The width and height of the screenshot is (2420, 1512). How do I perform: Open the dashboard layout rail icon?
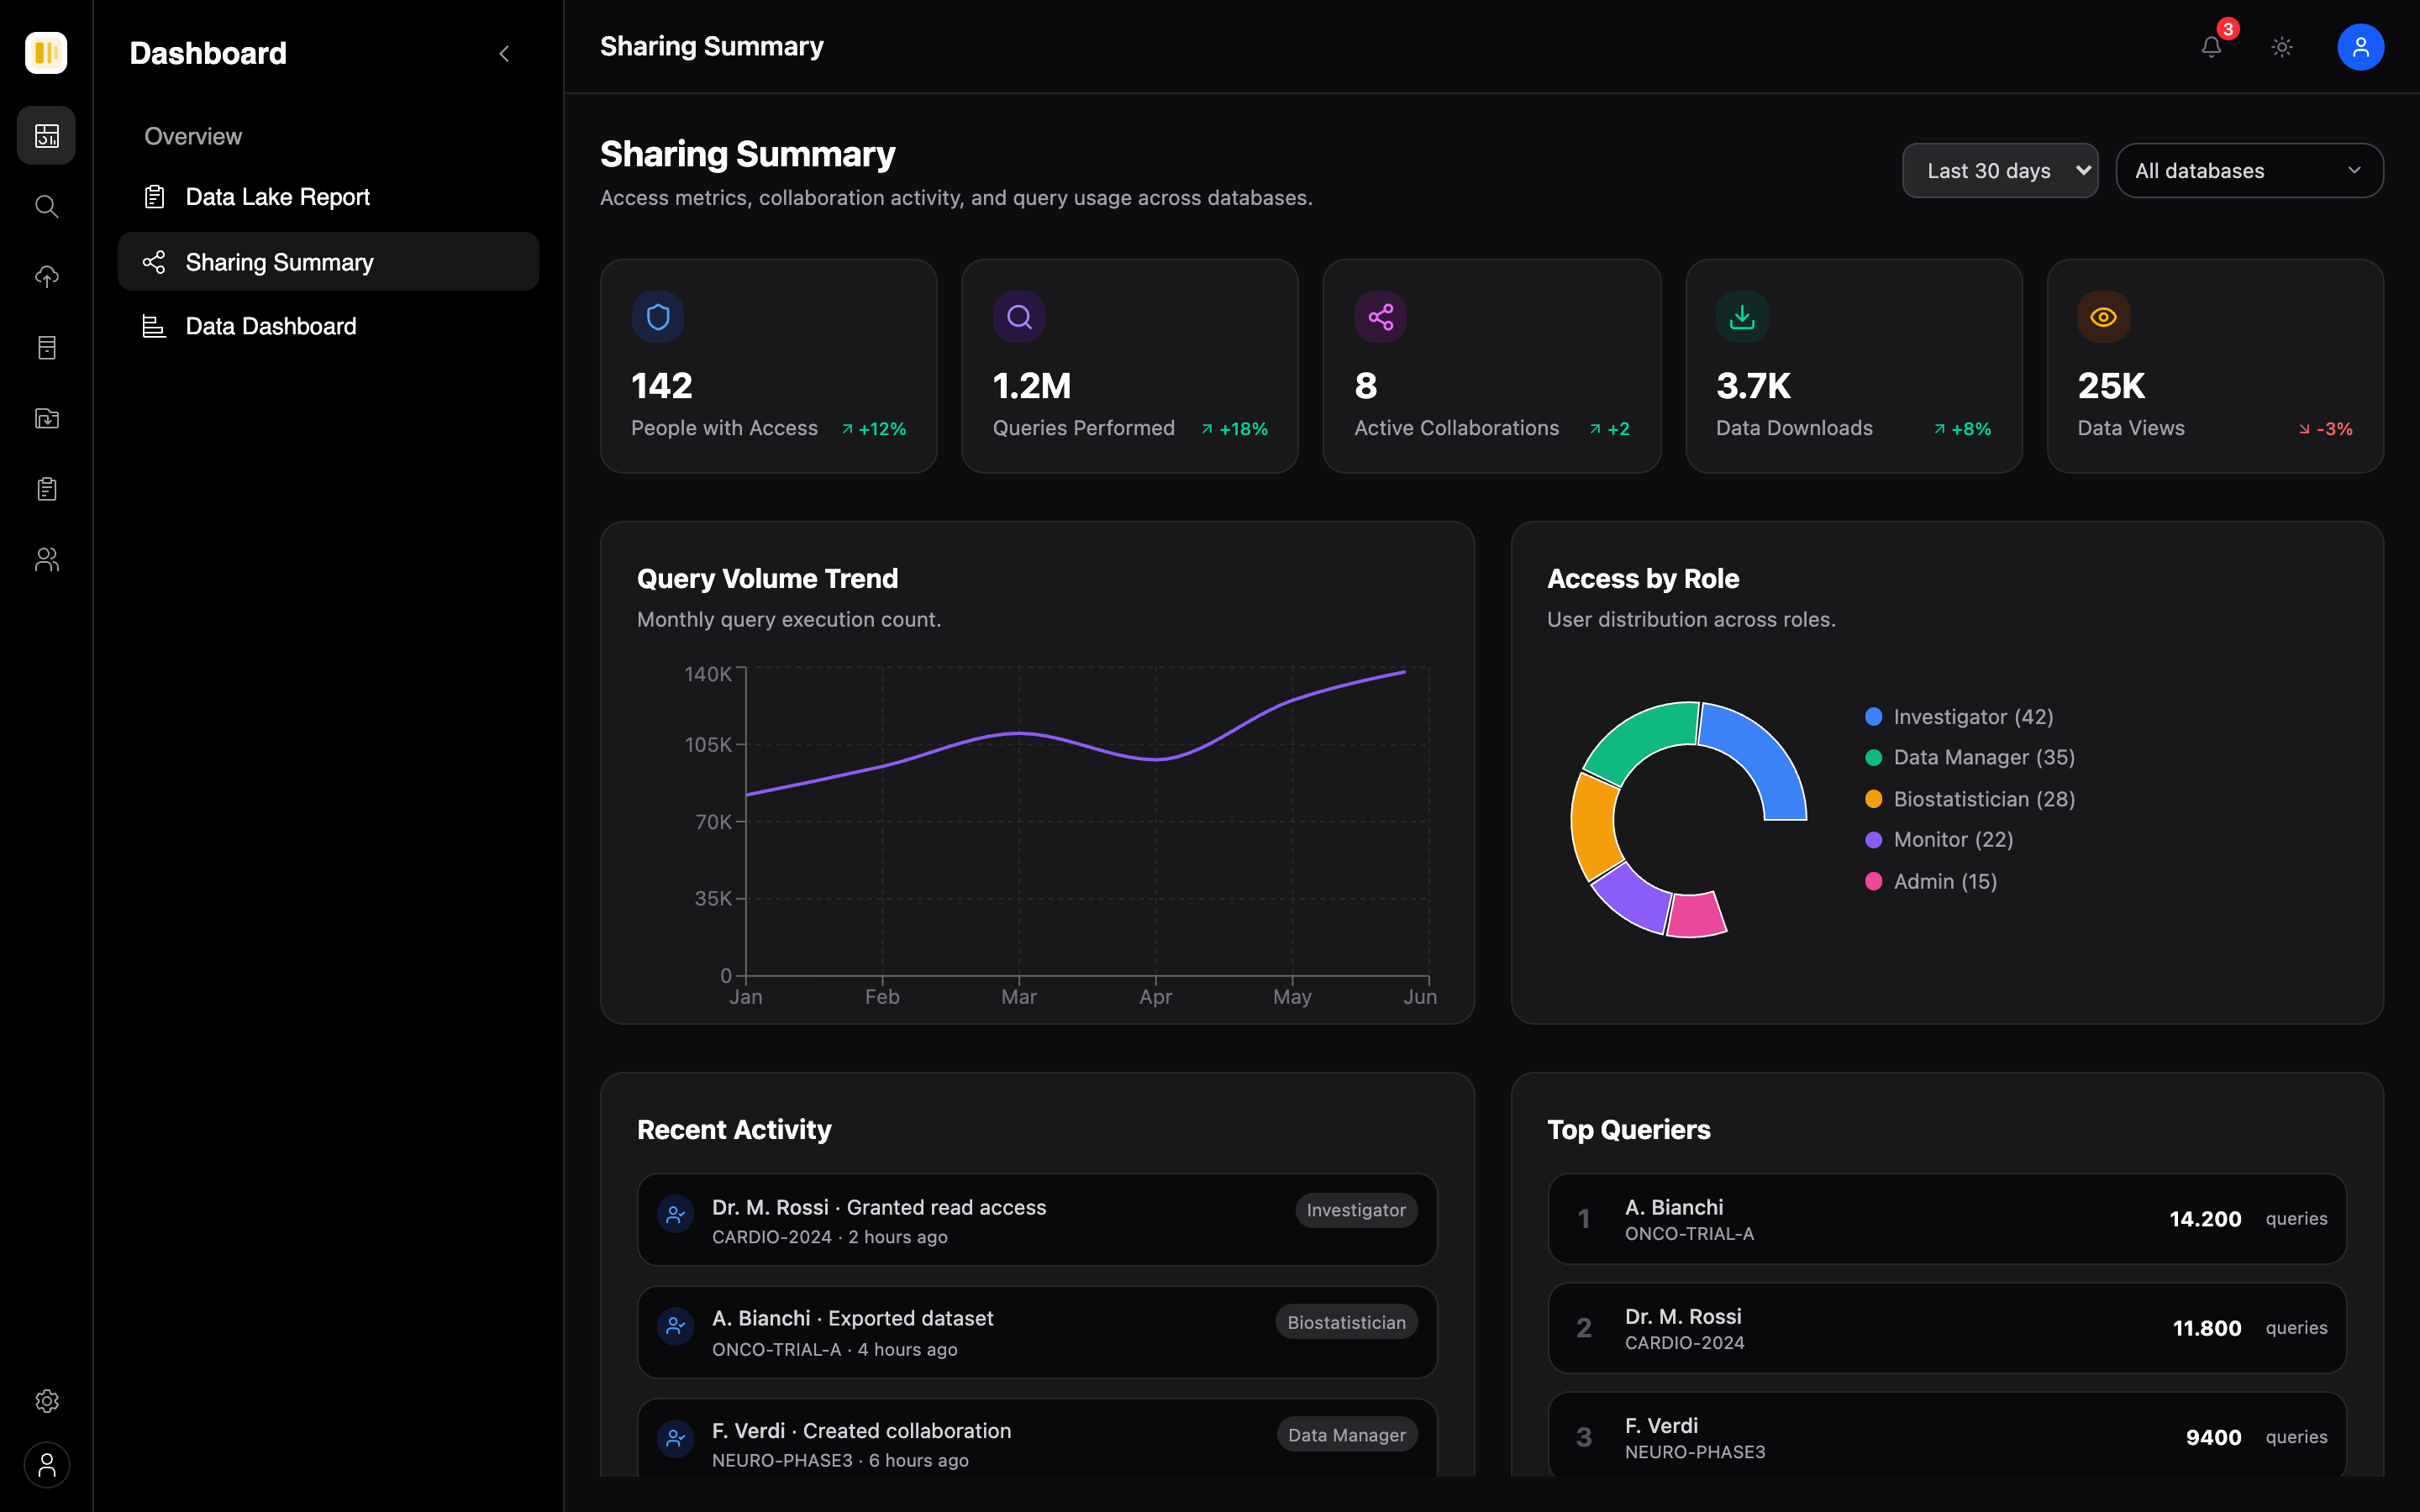[x=46, y=135]
